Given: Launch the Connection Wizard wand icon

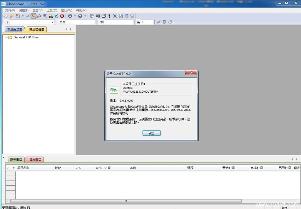Looking at the screenshot, I should 11,16.
